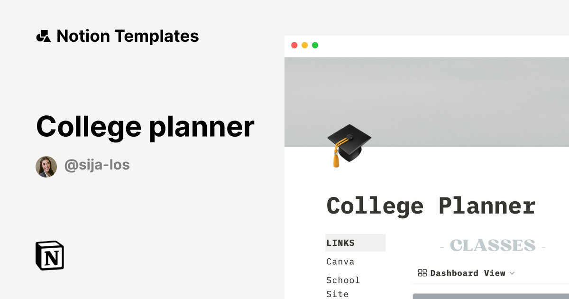This screenshot has height=299, width=569.
Task: Select the graduation cap page icon
Action: tap(349, 145)
